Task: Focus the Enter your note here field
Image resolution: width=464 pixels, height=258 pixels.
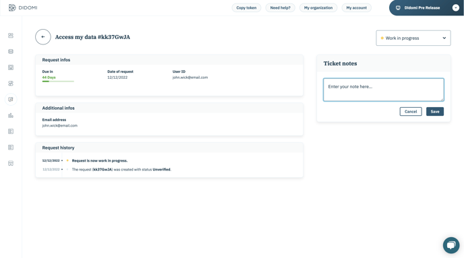Action: pyautogui.click(x=384, y=90)
